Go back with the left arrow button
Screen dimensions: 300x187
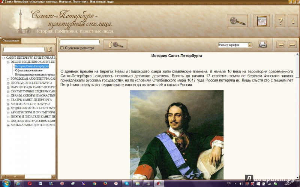tap(281, 45)
